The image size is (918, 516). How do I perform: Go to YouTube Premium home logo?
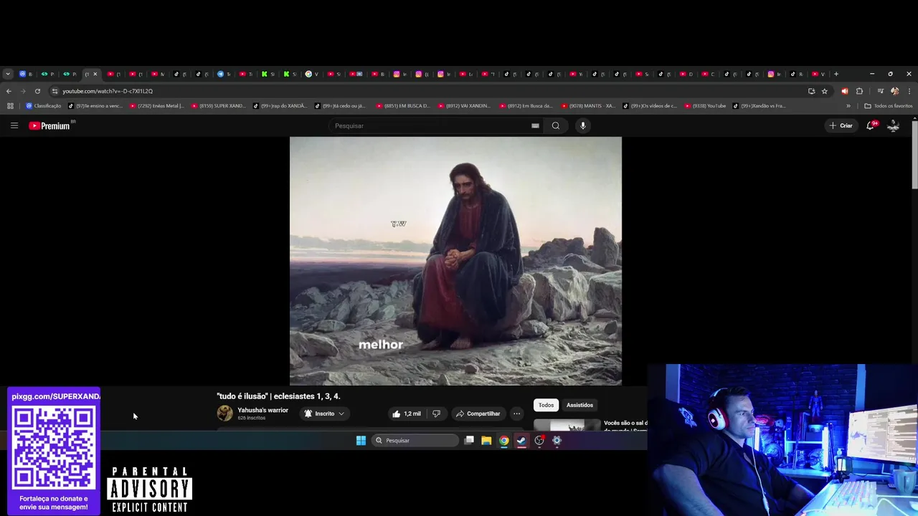(x=49, y=125)
